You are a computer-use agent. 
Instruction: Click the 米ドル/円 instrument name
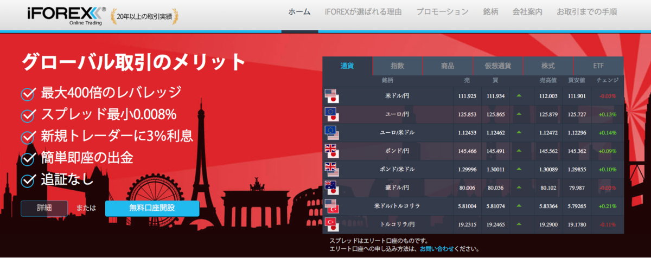[x=396, y=96]
